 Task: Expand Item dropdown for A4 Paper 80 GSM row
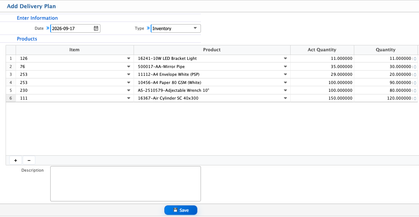(128, 82)
